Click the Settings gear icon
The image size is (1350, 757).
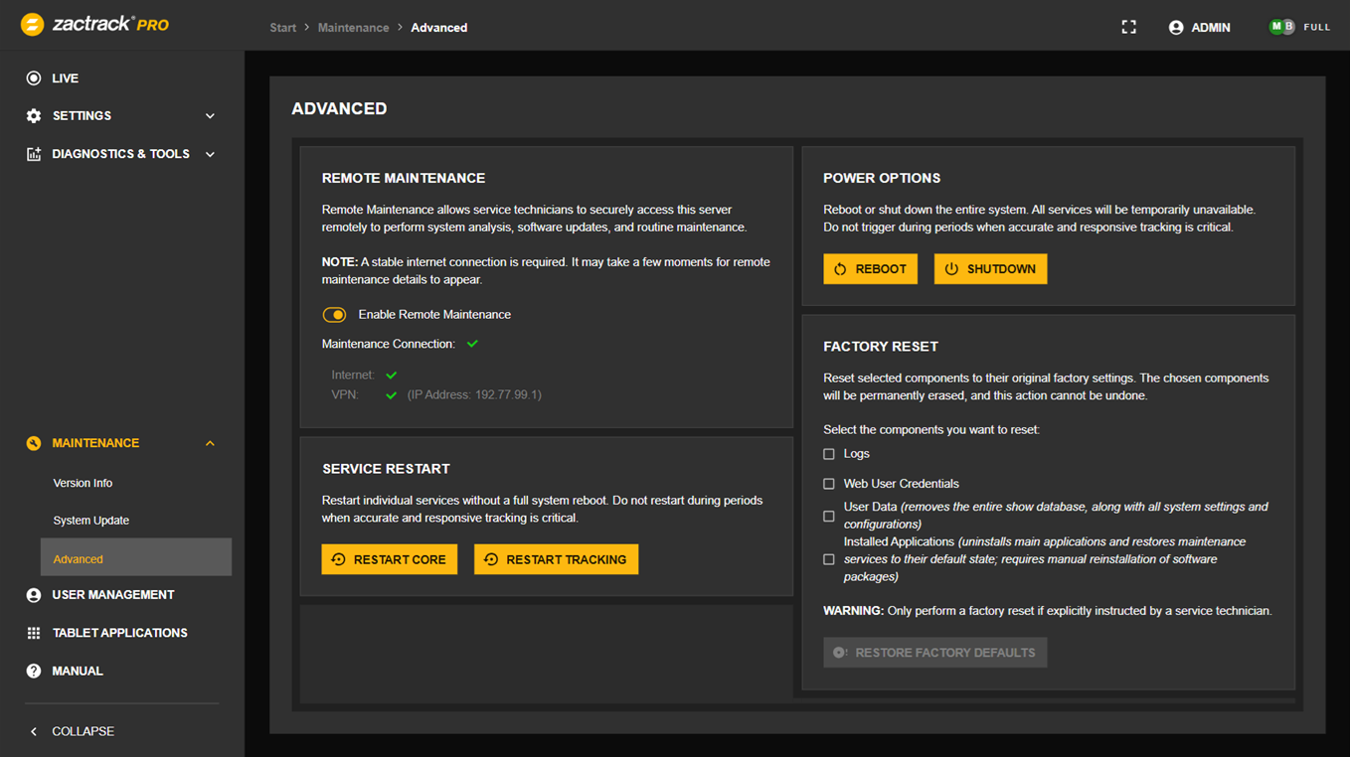[34, 116]
